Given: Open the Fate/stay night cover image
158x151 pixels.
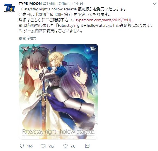Looking at the screenshot, I should [58, 92].
